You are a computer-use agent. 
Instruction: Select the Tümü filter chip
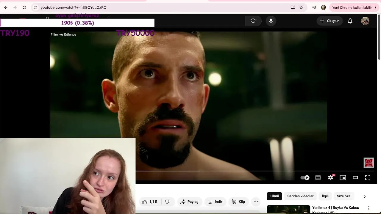click(274, 196)
